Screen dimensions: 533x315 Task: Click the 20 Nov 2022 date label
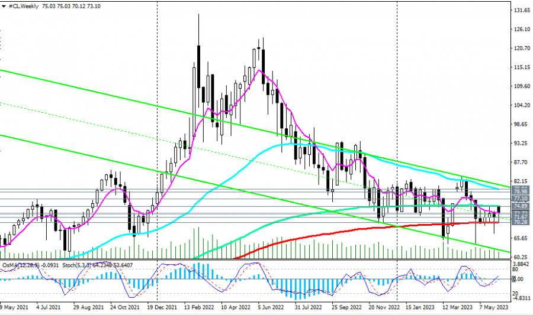[383, 307]
